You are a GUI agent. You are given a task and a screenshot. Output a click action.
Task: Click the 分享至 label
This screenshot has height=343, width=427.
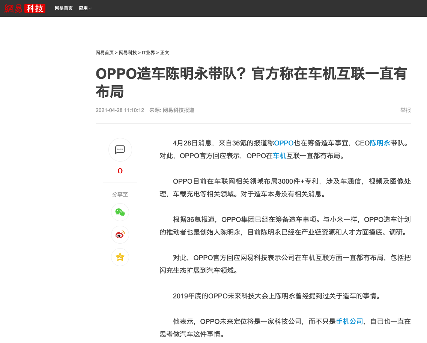point(120,195)
